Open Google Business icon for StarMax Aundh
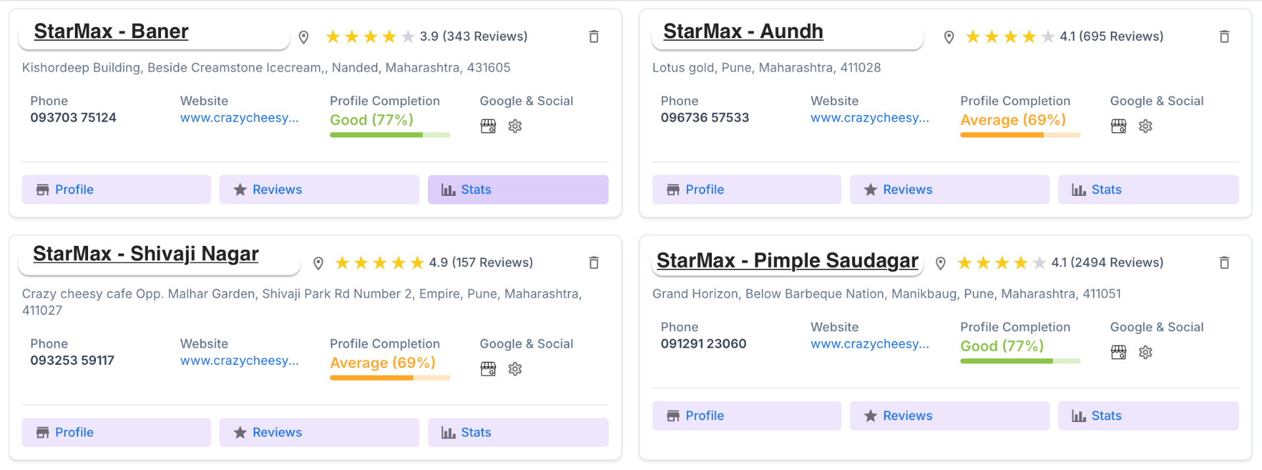 click(1119, 126)
